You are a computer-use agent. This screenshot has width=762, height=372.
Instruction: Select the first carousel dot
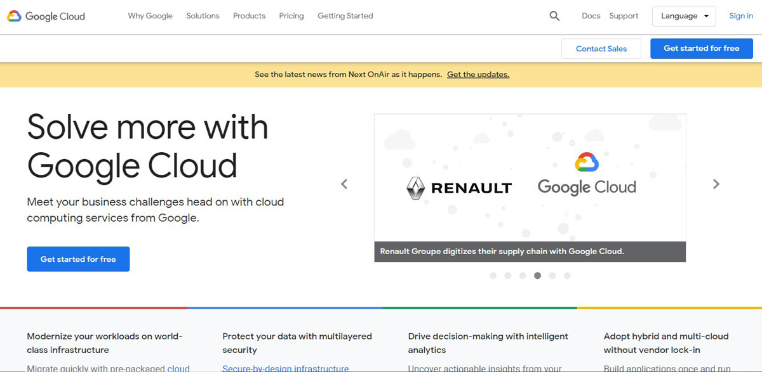pyautogui.click(x=493, y=276)
